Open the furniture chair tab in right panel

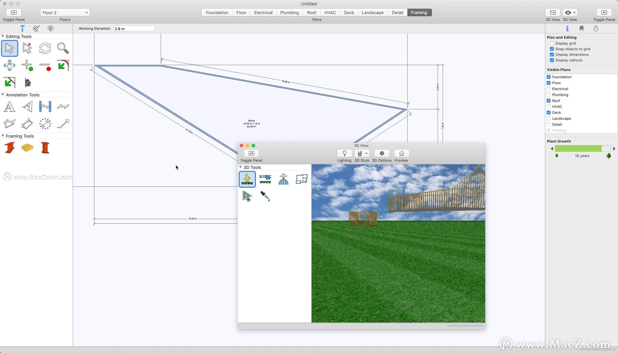(x=581, y=28)
